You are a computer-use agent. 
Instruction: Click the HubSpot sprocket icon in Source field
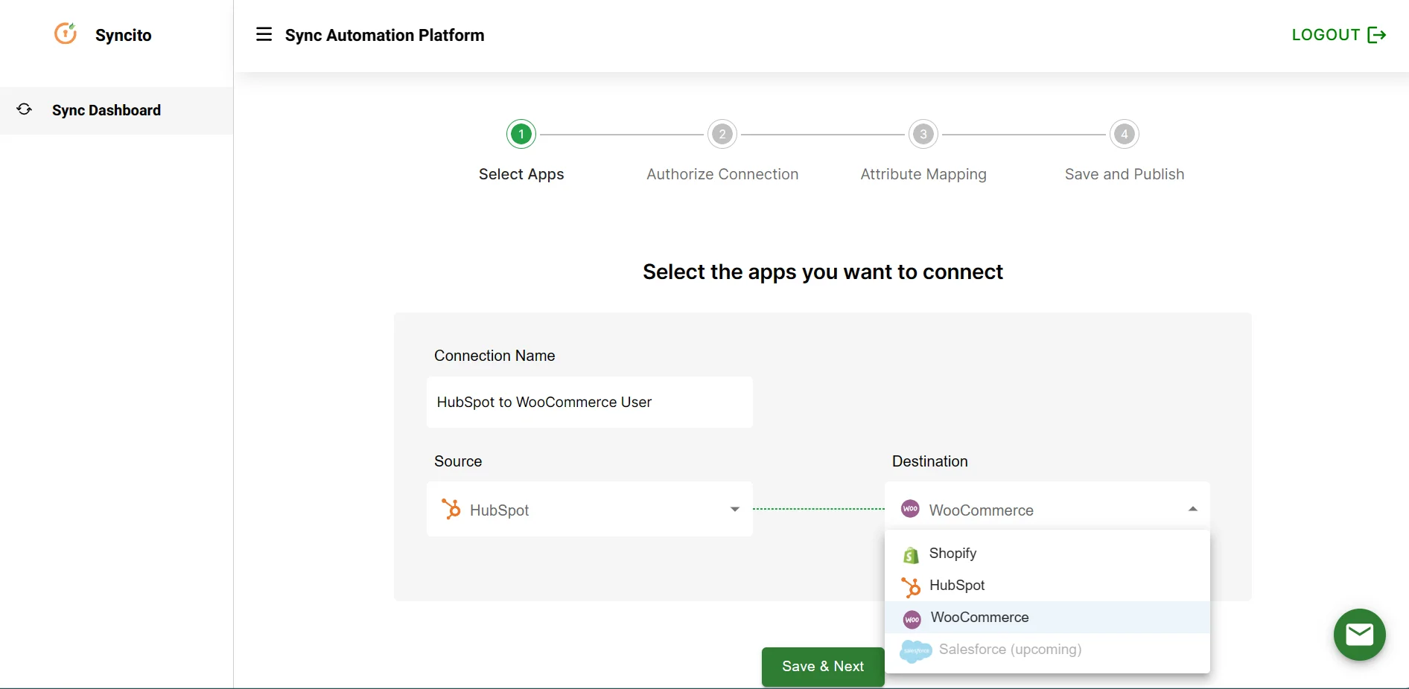point(452,510)
